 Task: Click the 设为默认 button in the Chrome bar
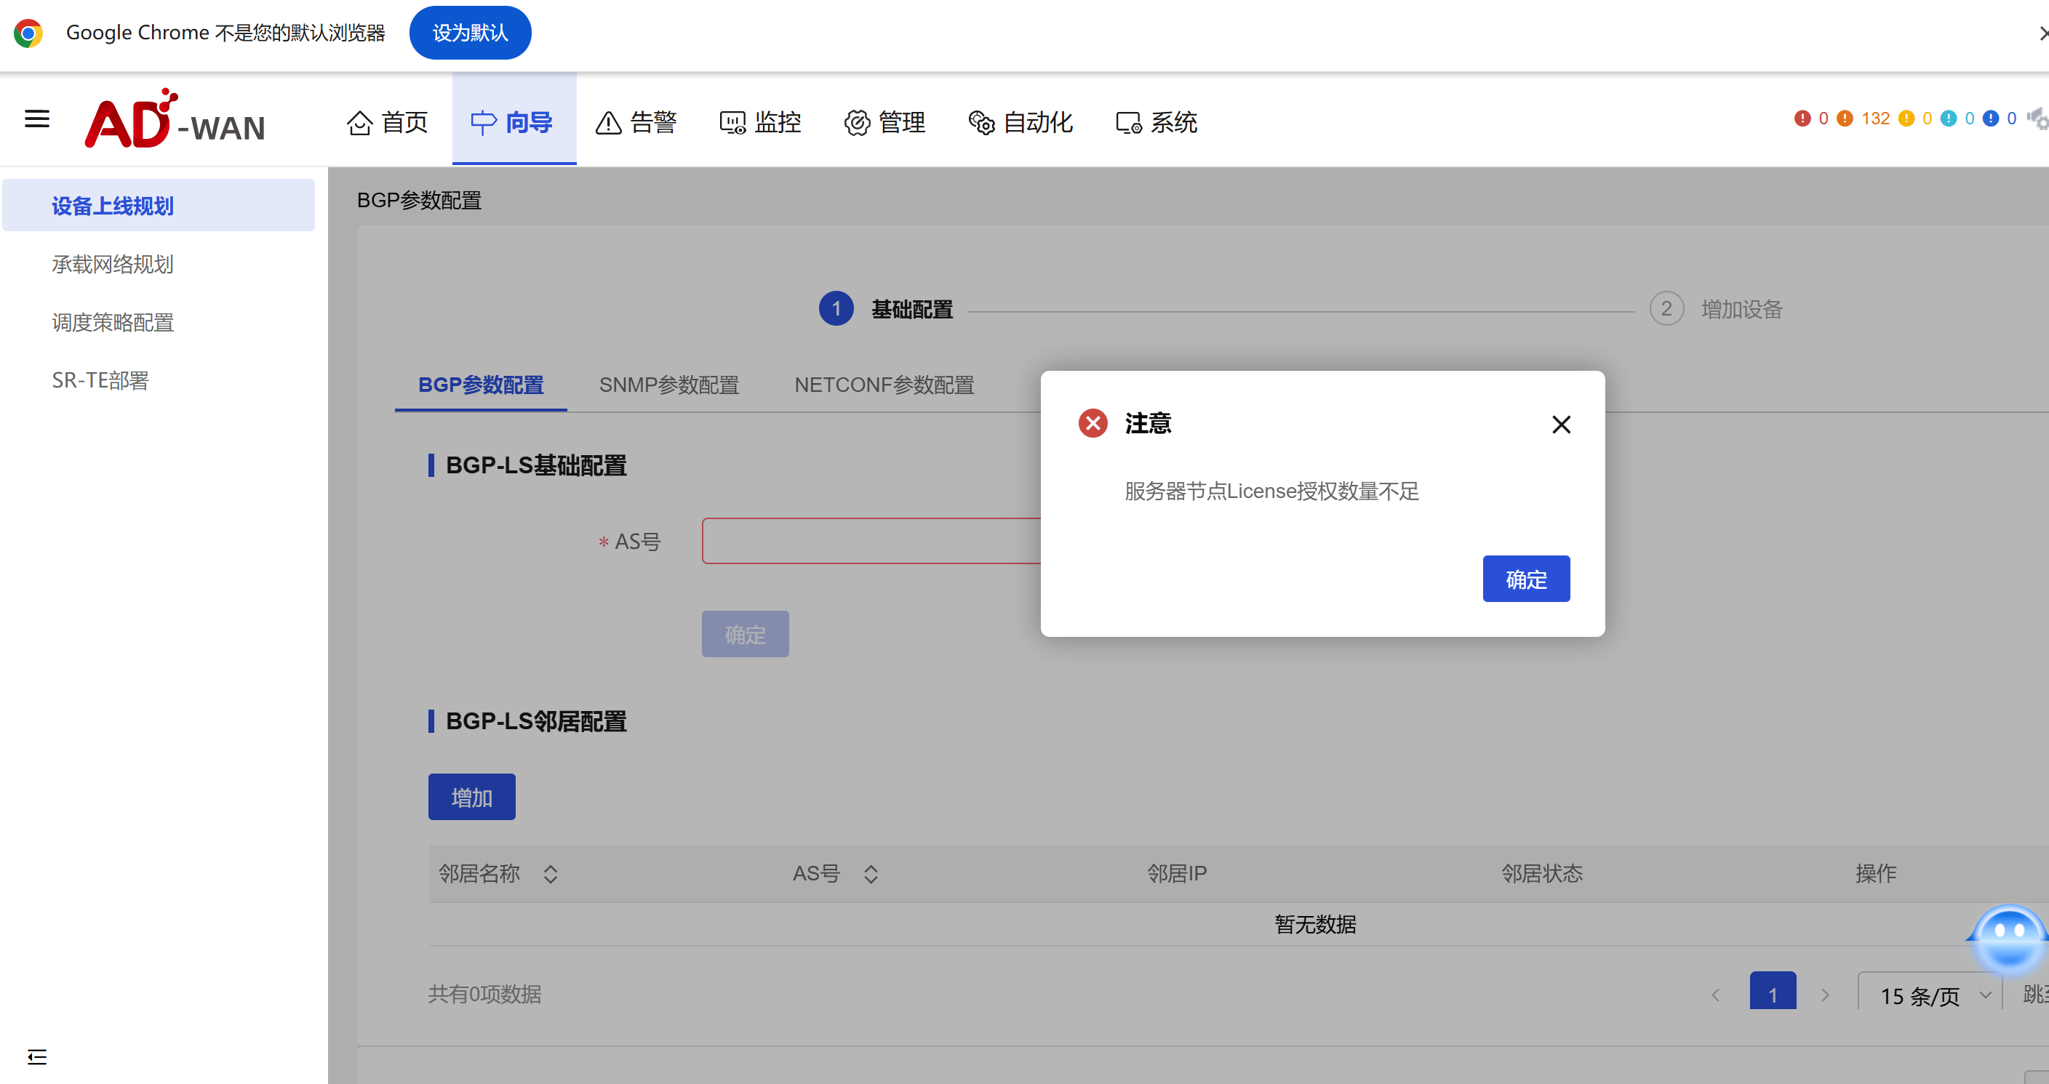469,33
